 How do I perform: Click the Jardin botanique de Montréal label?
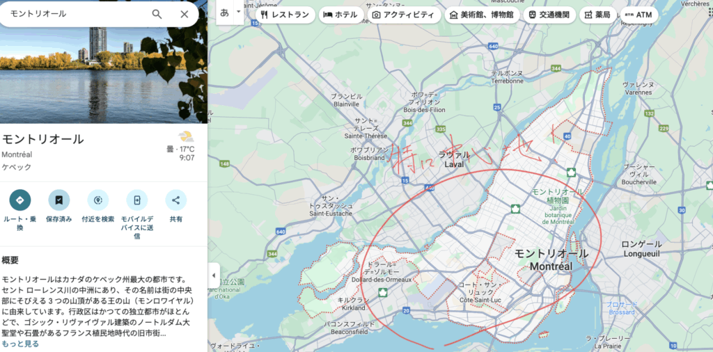click(x=557, y=207)
